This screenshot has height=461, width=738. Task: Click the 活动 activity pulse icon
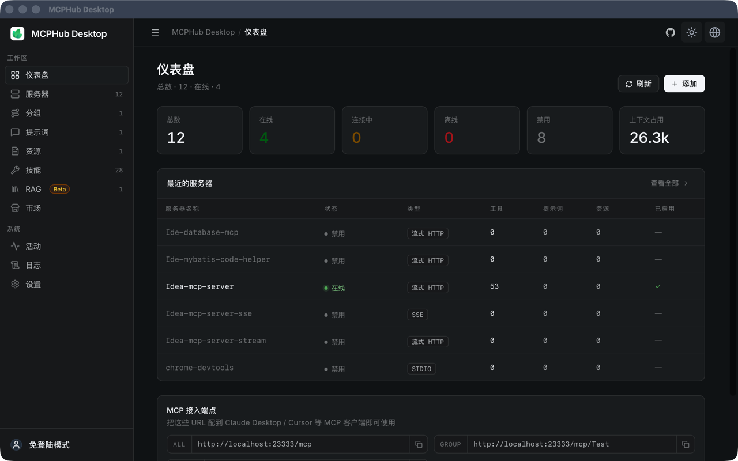tap(15, 246)
